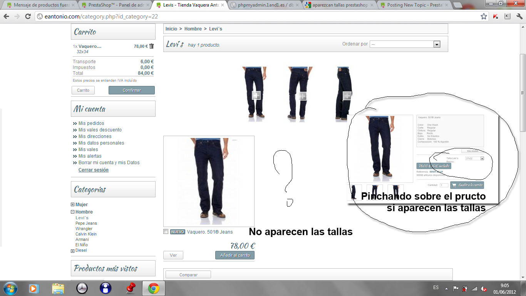Launch Windows Media Player from taskbar
526x296 pixels.
(x=34, y=288)
